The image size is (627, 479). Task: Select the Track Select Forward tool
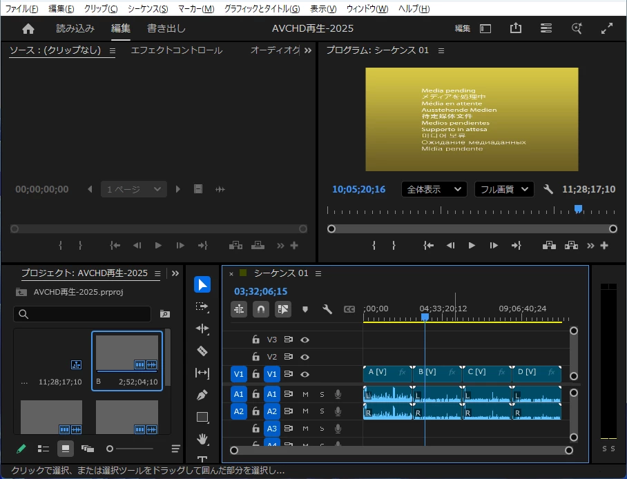tap(202, 306)
